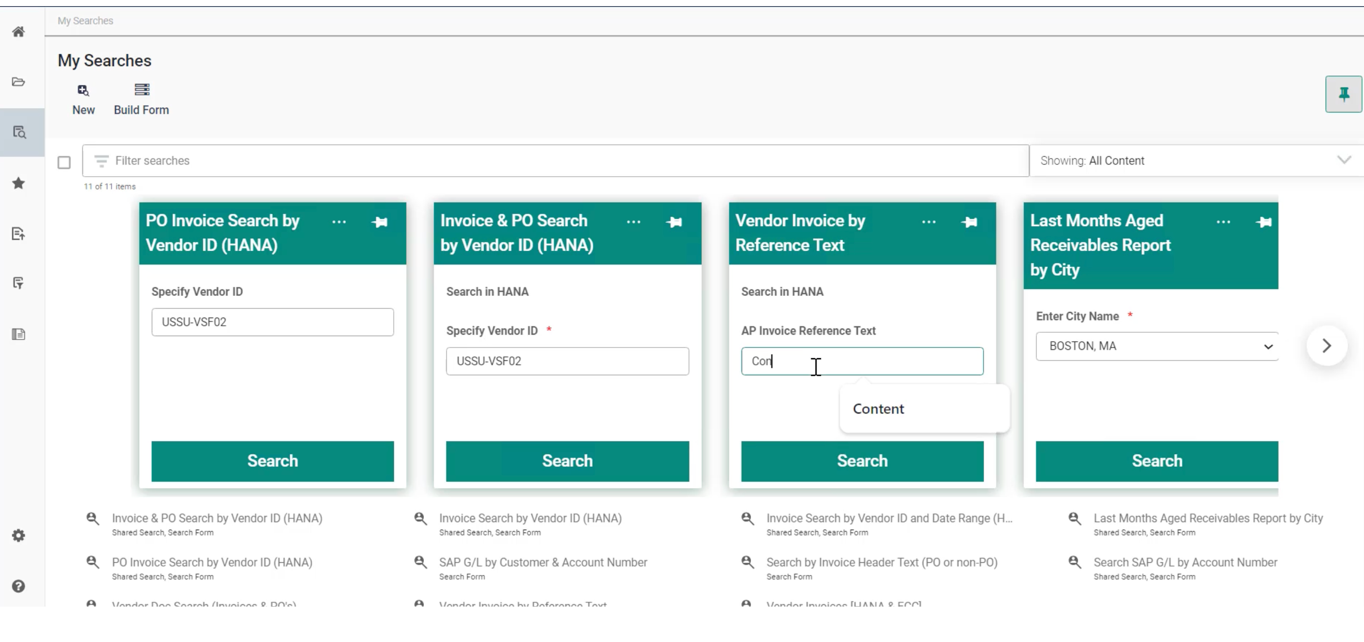Viewport: 1364px width, 642px height.
Task: Click the green pin button top right
Action: coord(1343,94)
